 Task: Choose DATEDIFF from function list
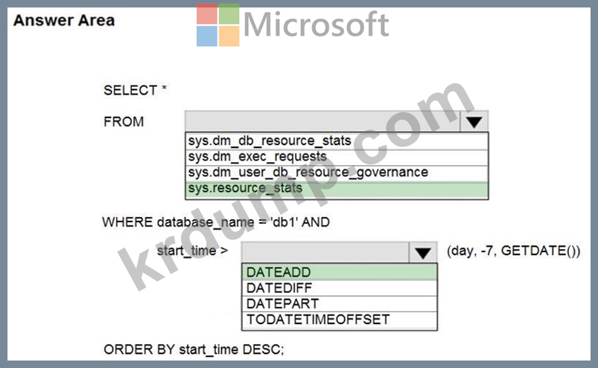point(340,288)
